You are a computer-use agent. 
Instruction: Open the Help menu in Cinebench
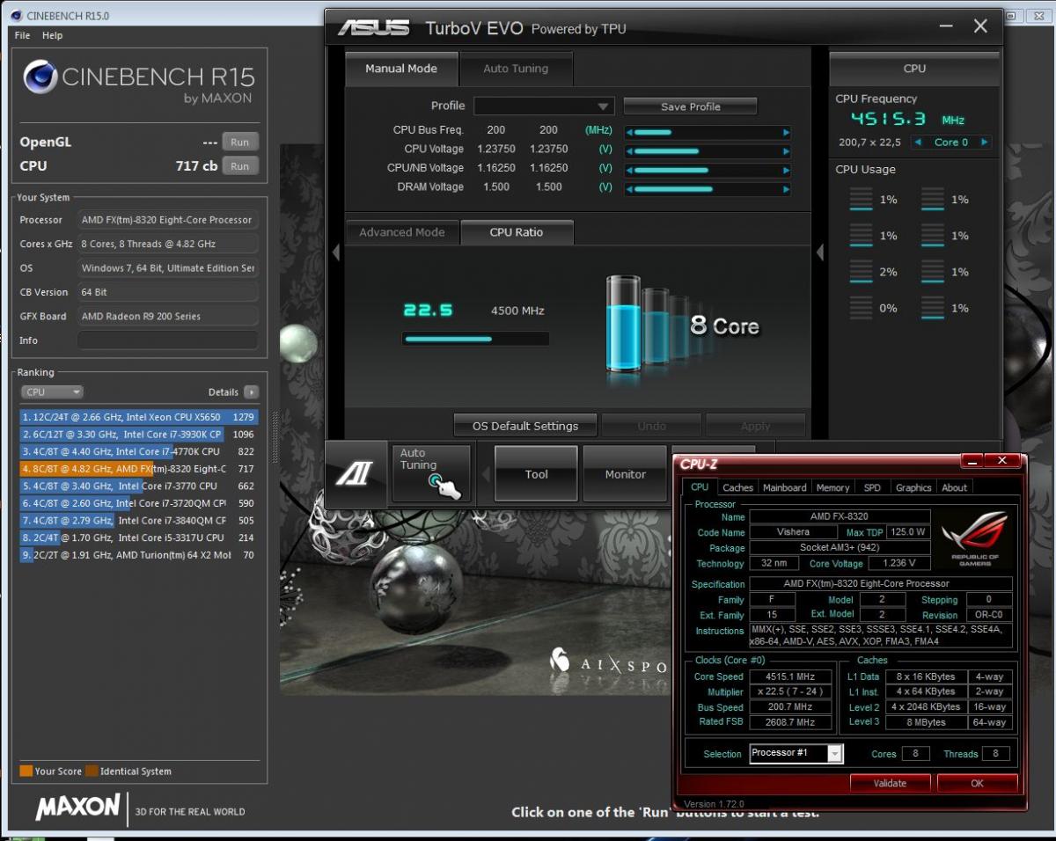coord(53,35)
